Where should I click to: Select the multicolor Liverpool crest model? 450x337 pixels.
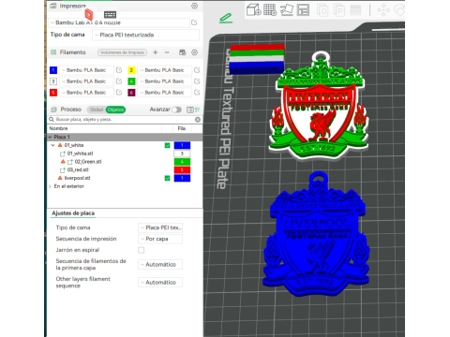pyautogui.click(x=319, y=106)
